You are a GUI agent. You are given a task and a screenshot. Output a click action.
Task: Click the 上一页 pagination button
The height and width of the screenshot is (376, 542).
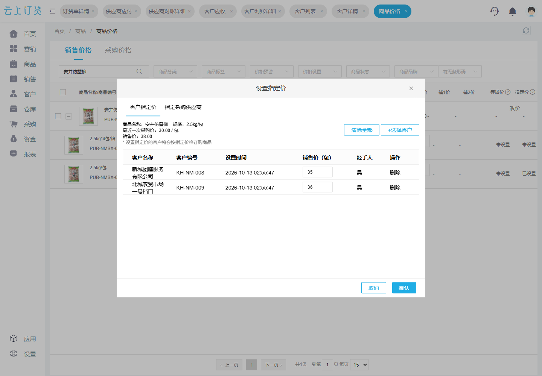point(229,365)
